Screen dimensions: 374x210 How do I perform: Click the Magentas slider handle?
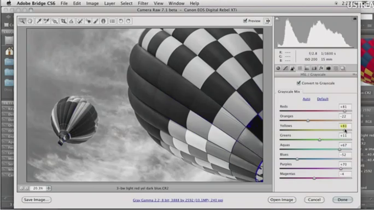[314, 178]
